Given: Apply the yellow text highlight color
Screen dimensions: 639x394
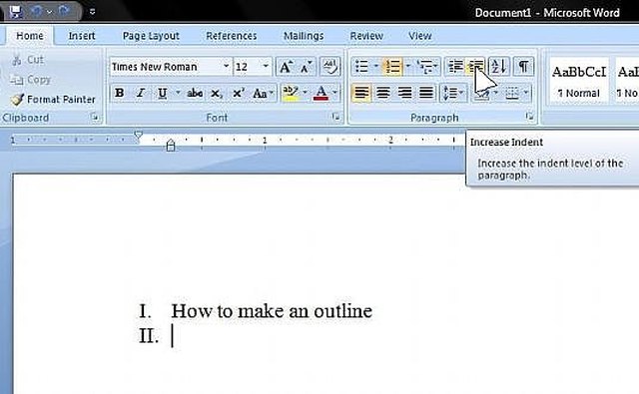Looking at the screenshot, I should coord(291,93).
